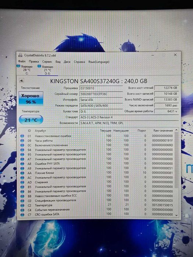Click total NAND writes value 13383 GB

167,99
